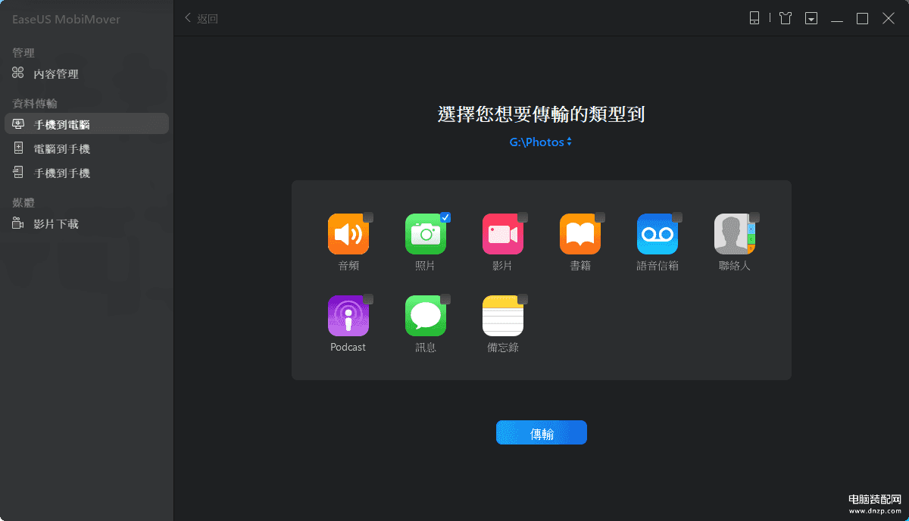Tick the Podcast checkbox
Screen dimensions: 909x521
368,299
